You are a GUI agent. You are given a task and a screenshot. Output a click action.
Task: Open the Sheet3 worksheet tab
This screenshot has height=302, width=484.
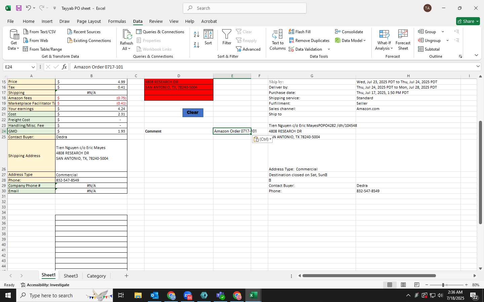(71, 276)
